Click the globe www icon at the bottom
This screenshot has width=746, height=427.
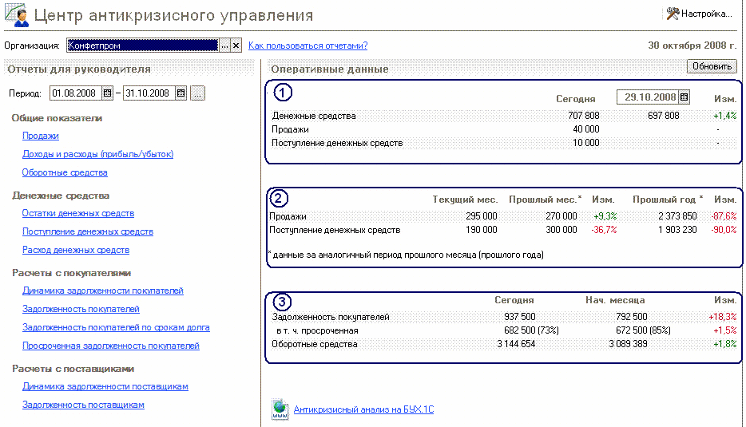(x=280, y=409)
